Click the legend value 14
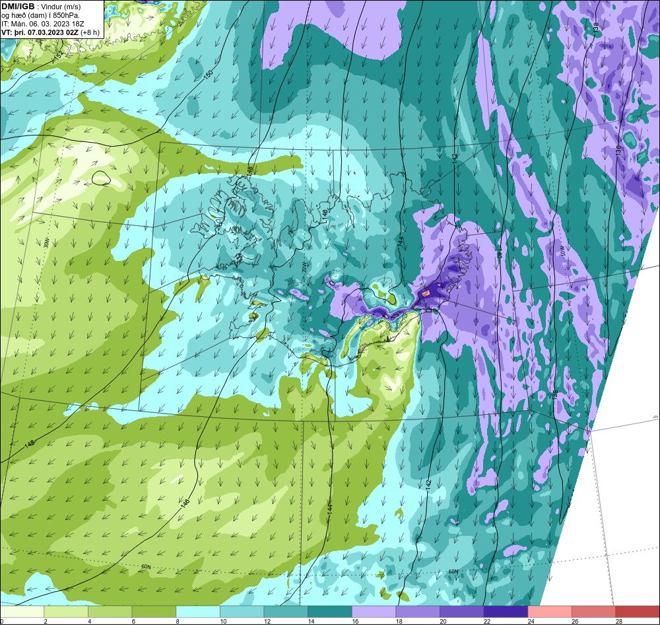This screenshot has height=625, width=660. [311, 621]
